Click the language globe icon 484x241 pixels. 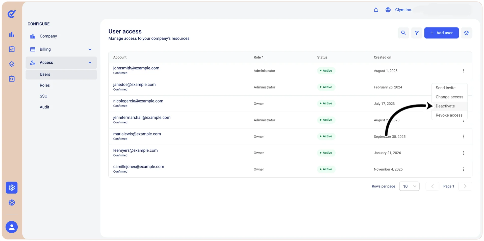[x=388, y=10]
